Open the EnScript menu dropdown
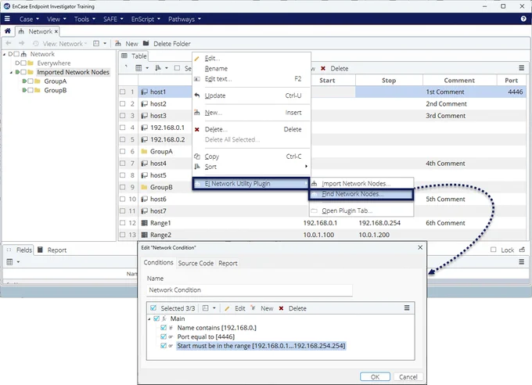The image size is (532, 385). (146, 19)
